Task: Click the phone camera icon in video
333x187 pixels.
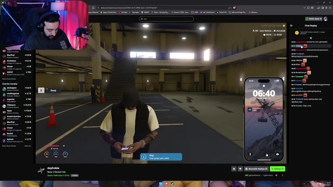Action: (x=277, y=154)
